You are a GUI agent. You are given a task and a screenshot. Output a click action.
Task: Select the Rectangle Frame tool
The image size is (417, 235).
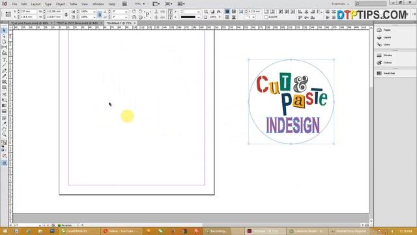pos(4,82)
